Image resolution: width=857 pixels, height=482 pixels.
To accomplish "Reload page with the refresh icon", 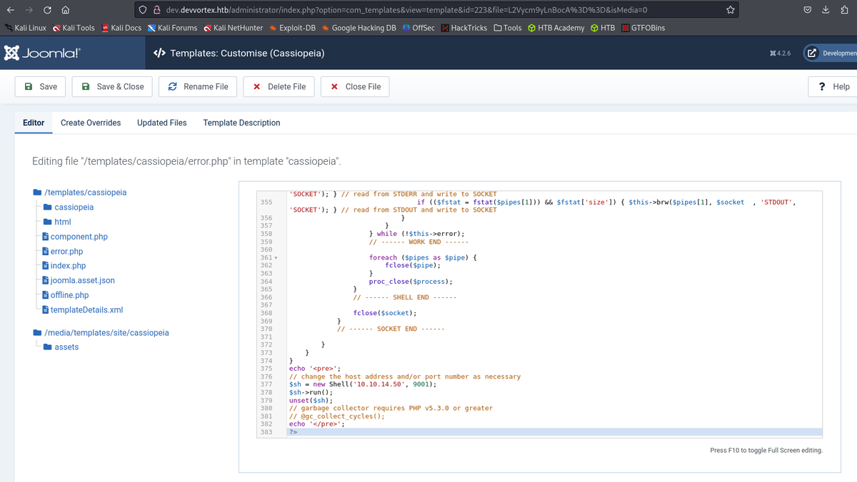I will [46, 10].
